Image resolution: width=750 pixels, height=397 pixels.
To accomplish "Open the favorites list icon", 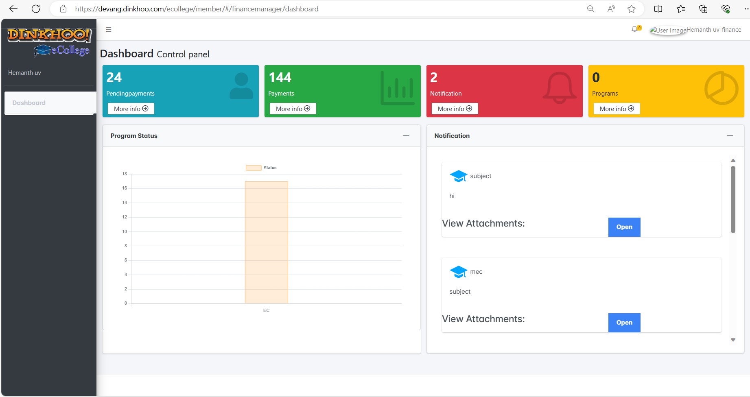I will click(x=680, y=9).
